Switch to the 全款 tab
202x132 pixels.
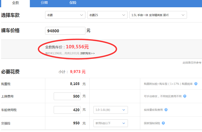(x=16, y=3)
